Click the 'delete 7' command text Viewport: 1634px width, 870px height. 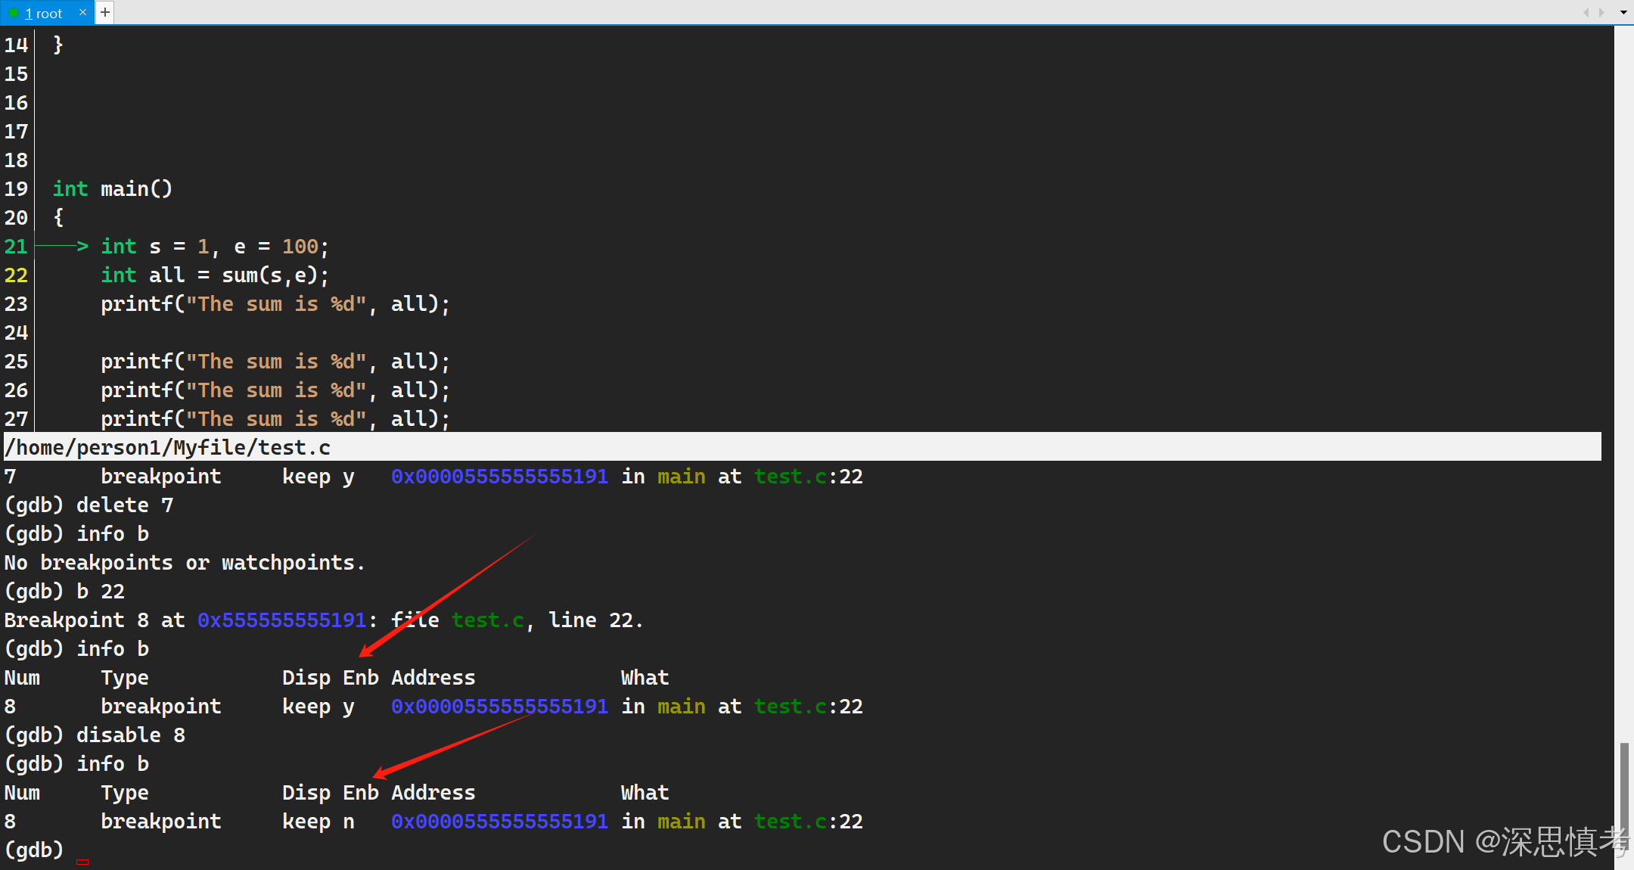(125, 505)
